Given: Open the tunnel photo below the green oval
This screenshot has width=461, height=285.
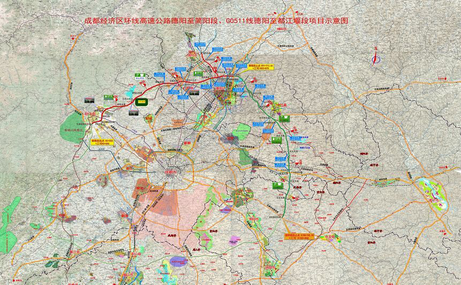Looking at the screenshot, I should (x=134, y=112).
